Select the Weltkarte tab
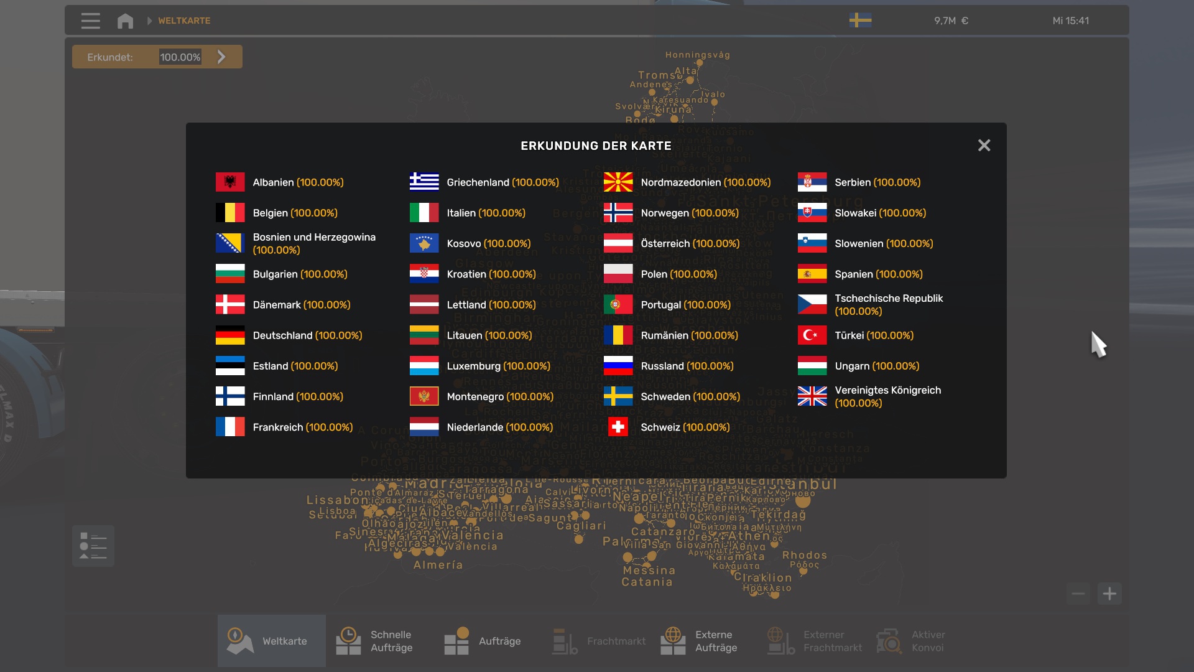The height and width of the screenshot is (672, 1194). [x=272, y=641]
